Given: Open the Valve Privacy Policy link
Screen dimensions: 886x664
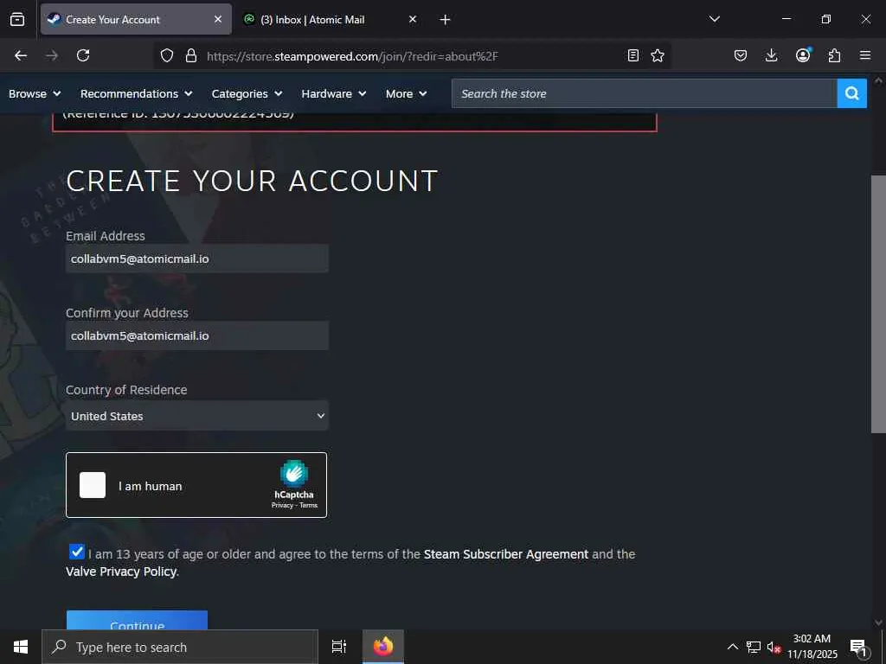Looking at the screenshot, I should (121, 571).
